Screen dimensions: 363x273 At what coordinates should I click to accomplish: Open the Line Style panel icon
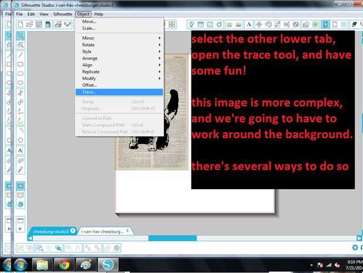(238, 25)
